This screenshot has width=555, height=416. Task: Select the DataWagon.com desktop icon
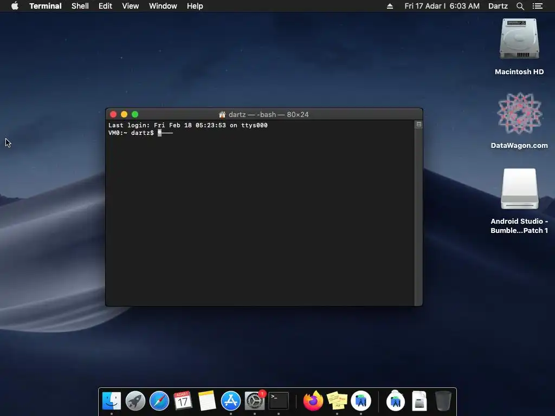tap(519, 121)
